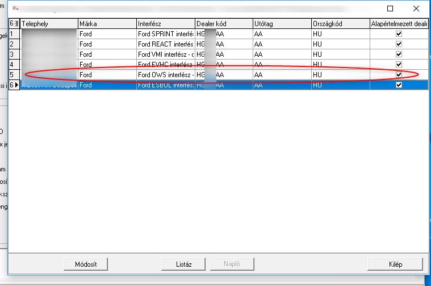Click the Országkód column header

341,24
